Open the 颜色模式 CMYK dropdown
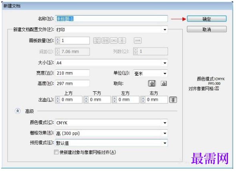The height and width of the screenshot is (171, 236). [x=165, y=123]
